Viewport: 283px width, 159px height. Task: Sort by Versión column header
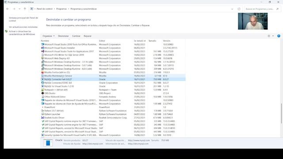point(167,41)
